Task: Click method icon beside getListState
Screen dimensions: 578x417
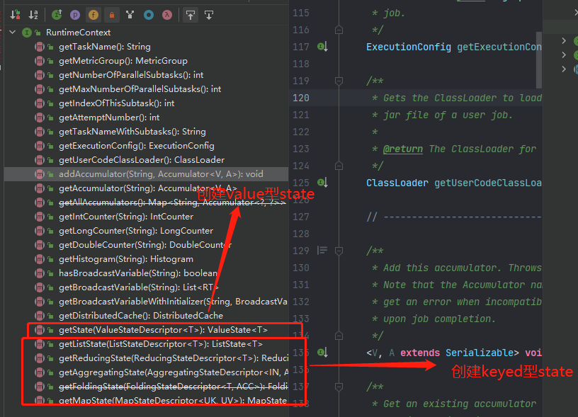Action: [x=40, y=344]
